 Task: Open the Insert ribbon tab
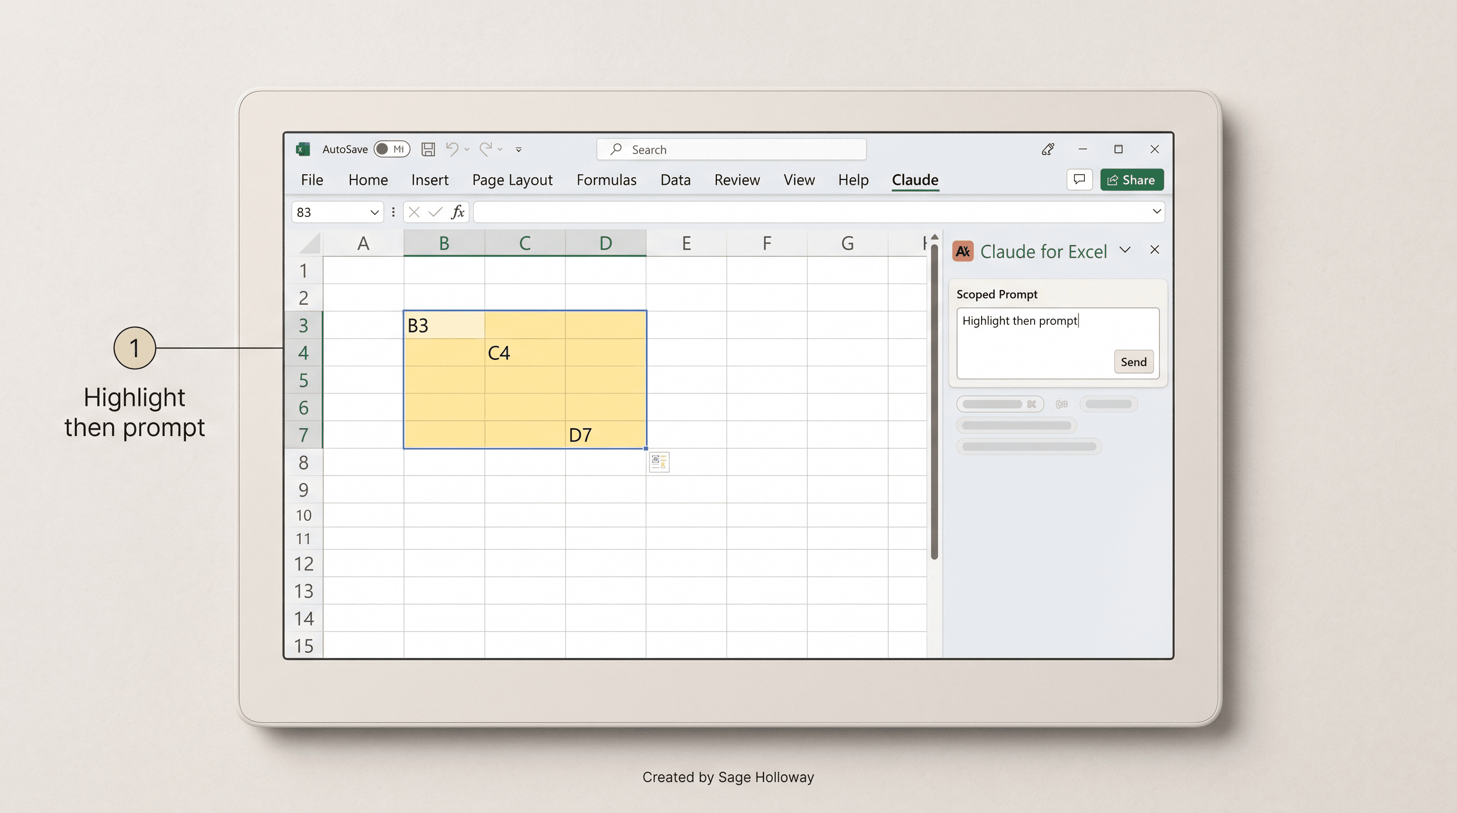(x=429, y=180)
